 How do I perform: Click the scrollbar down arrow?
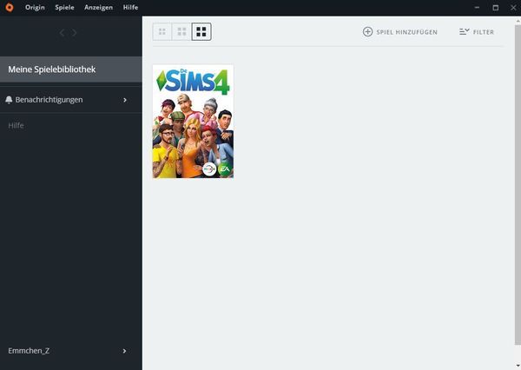tap(518, 366)
